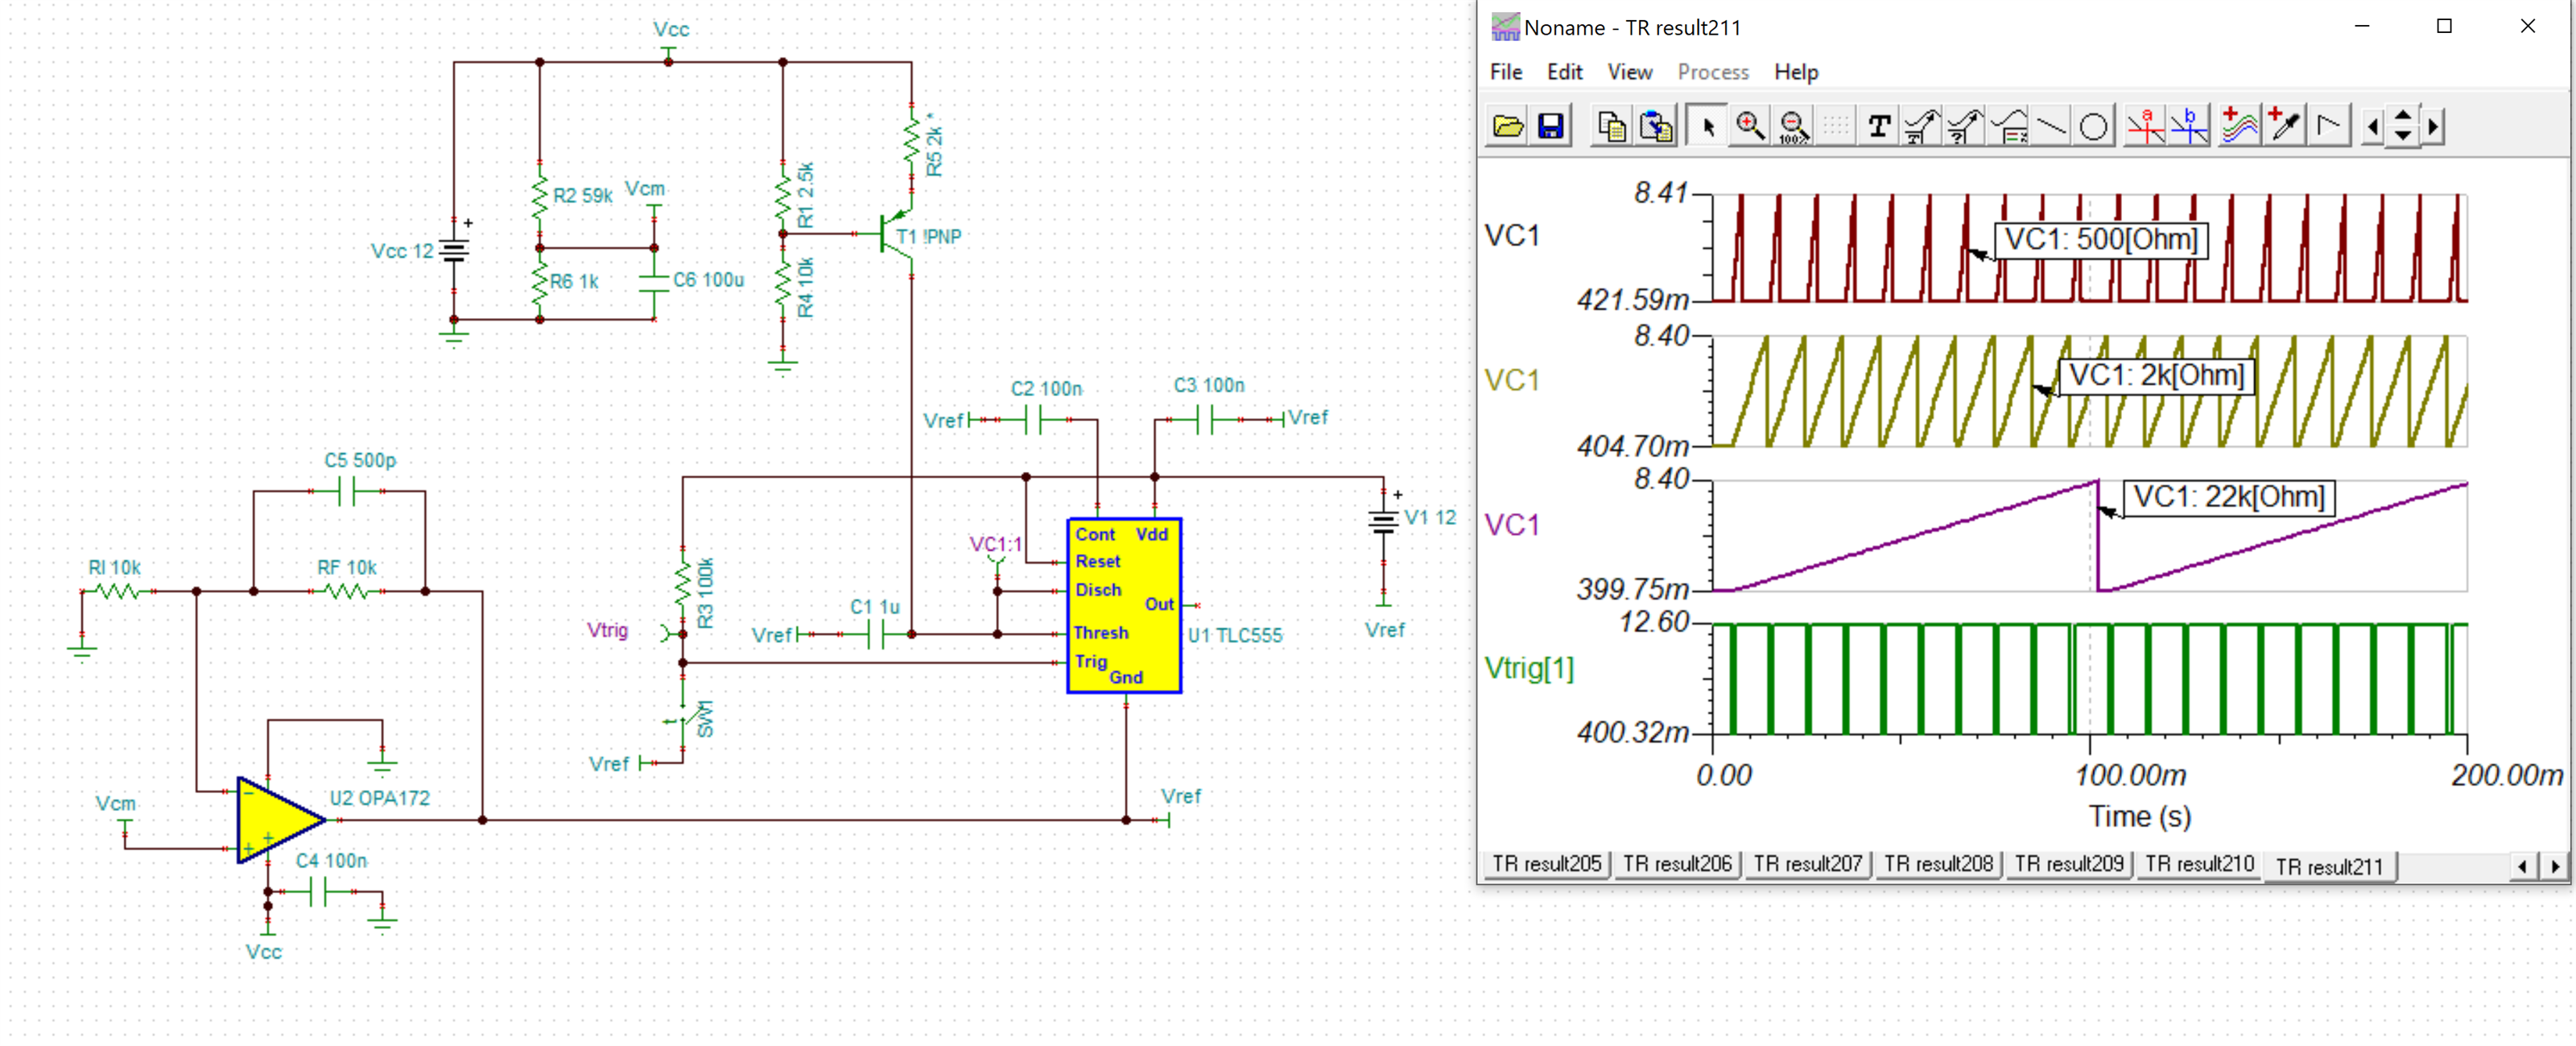Click the toolbar down arrow button
Viewport: 2576px width, 1046px height.
tap(2403, 137)
